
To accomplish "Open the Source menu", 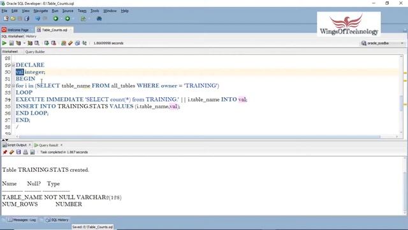I will coord(68,11).
